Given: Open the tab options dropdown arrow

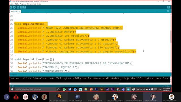Looking at the screenshot, I should (x=168, y=11).
